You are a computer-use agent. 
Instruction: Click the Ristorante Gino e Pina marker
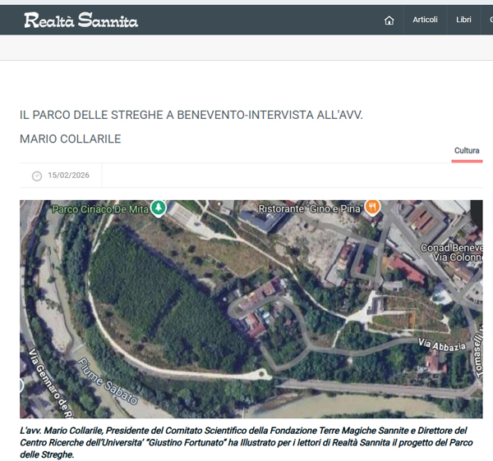point(372,207)
